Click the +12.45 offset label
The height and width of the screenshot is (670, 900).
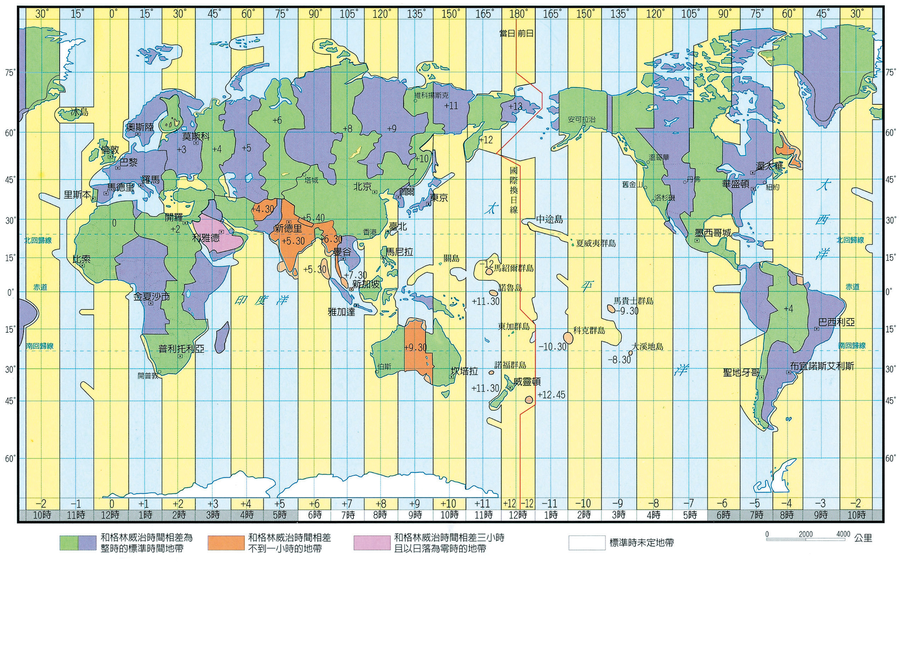(x=551, y=395)
